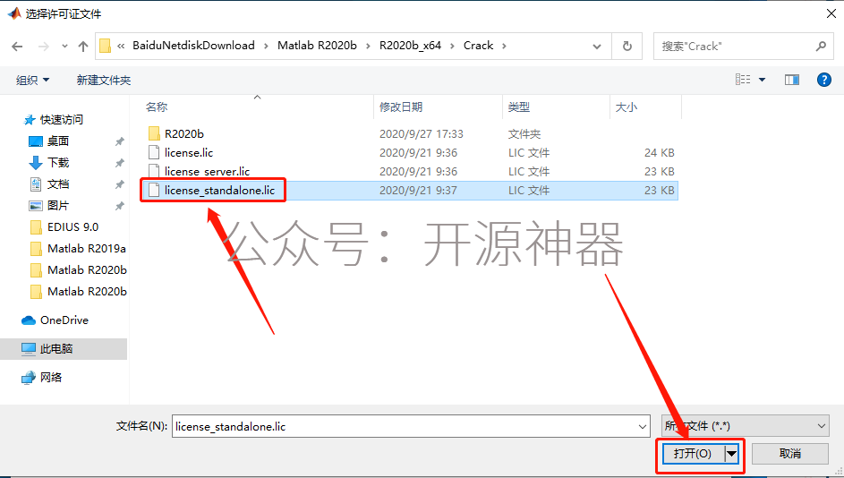Select license_server.lic file
The height and width of the screenshot is (478, 844).
pos(208,171)
